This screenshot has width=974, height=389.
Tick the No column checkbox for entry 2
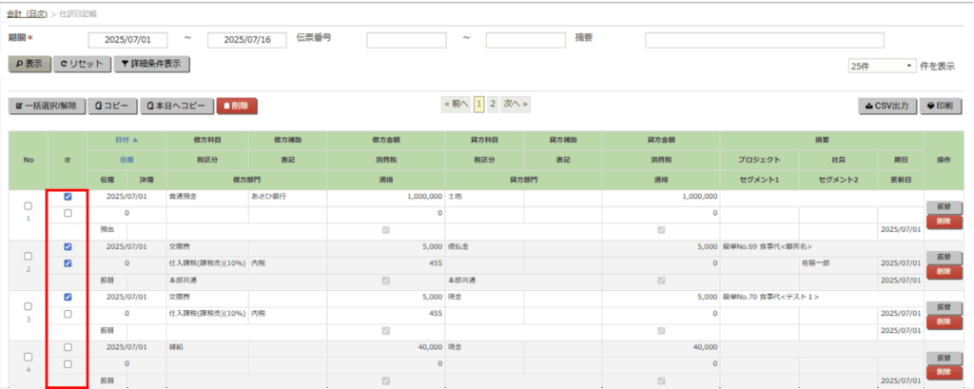coord(28,256)
